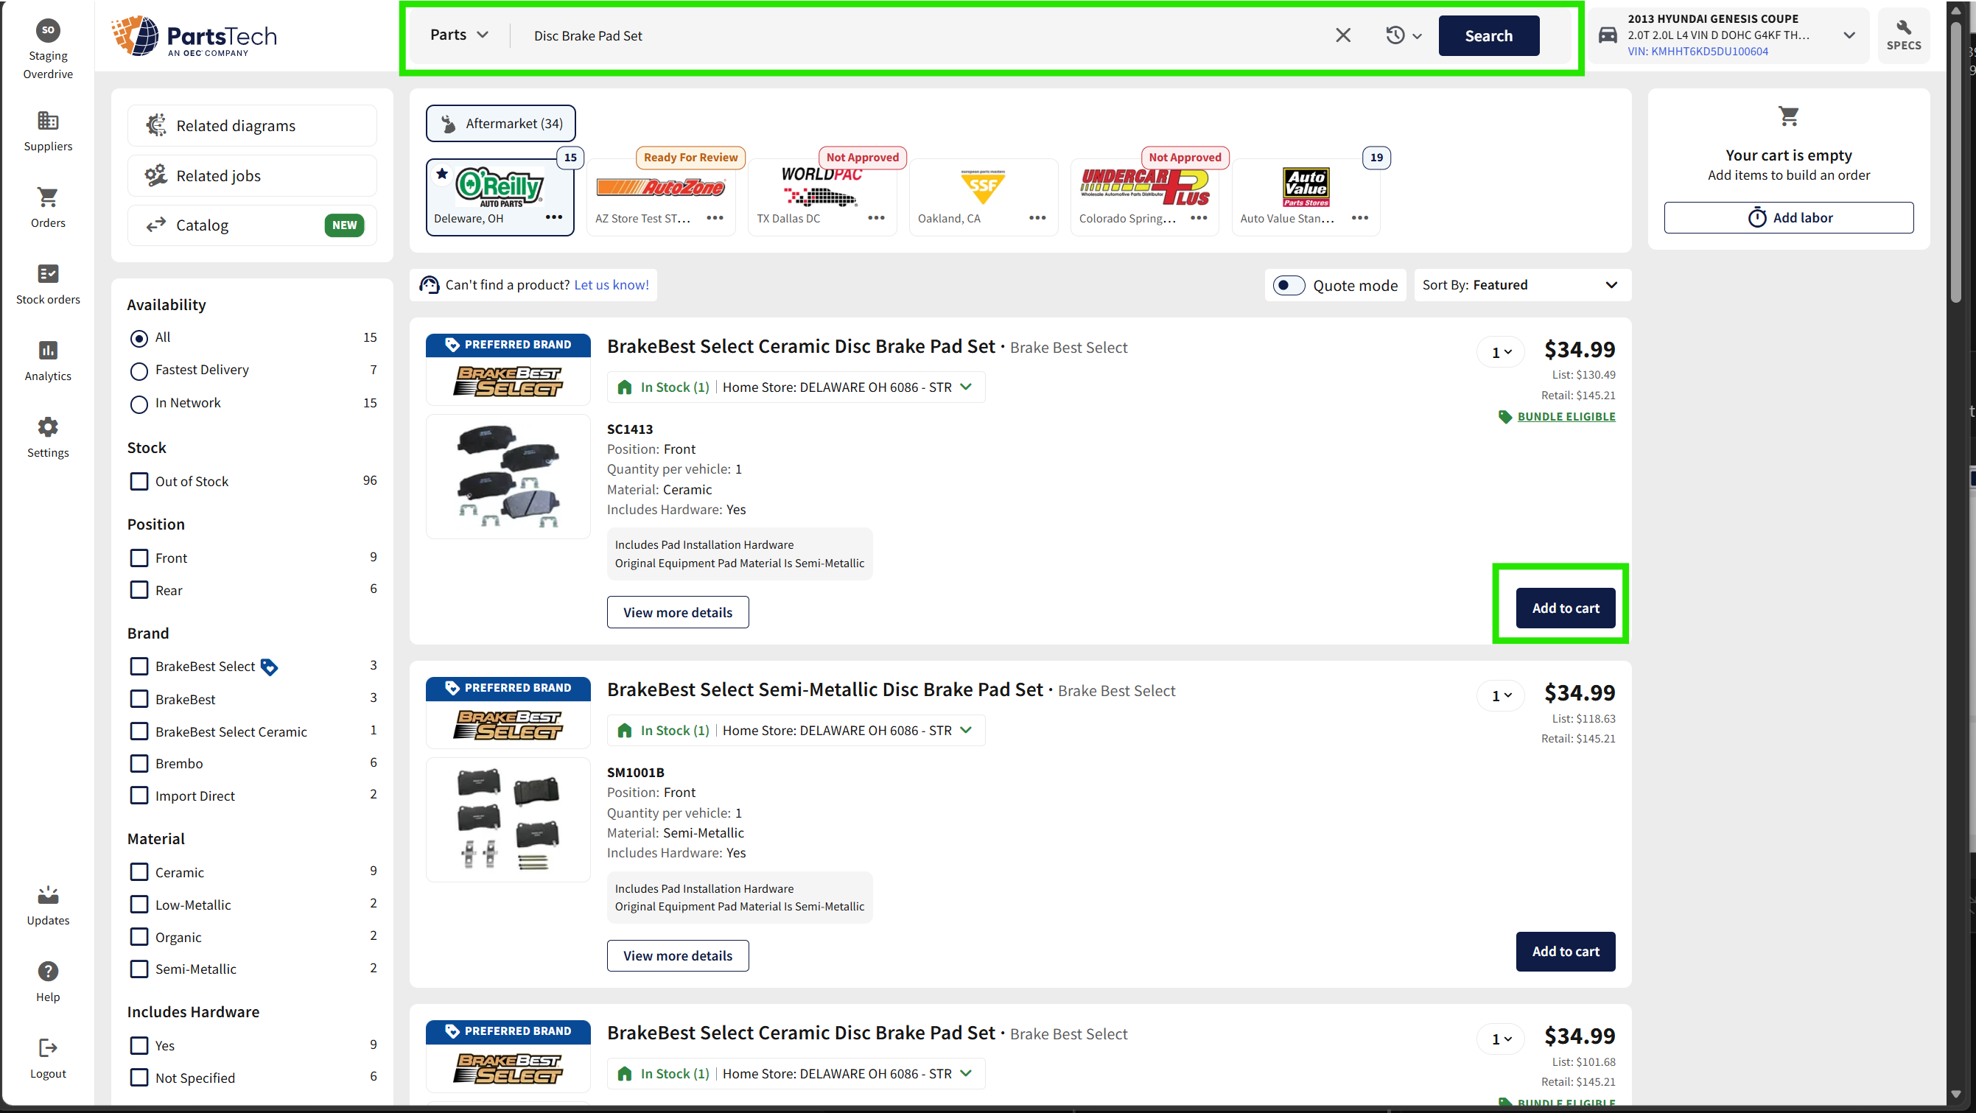The image size is (1976, 1113).
Task: Open quantity dropdown for SM1001B pad set
Action: (1500, 696)
